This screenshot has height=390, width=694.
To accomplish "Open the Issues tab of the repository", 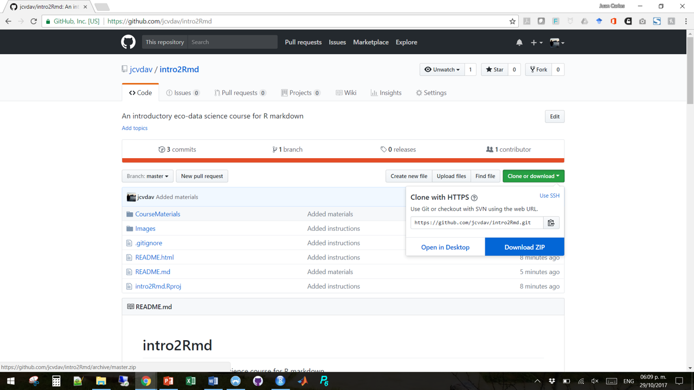I will coord(183,93).
